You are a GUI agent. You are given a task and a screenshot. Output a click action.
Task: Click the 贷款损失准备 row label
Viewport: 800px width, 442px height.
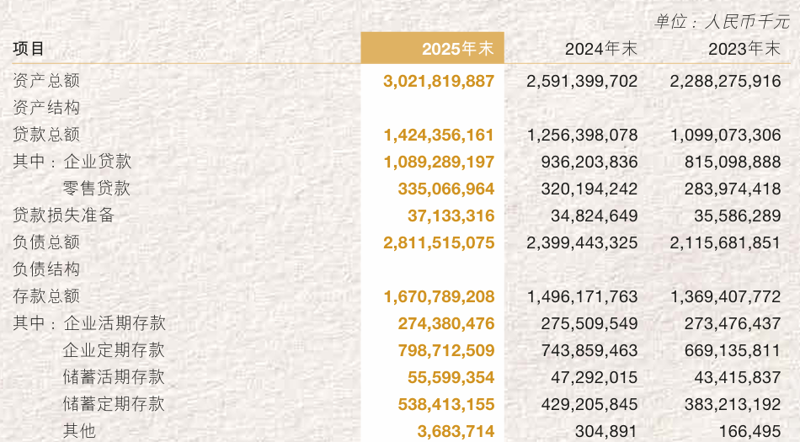coord(63,216)
